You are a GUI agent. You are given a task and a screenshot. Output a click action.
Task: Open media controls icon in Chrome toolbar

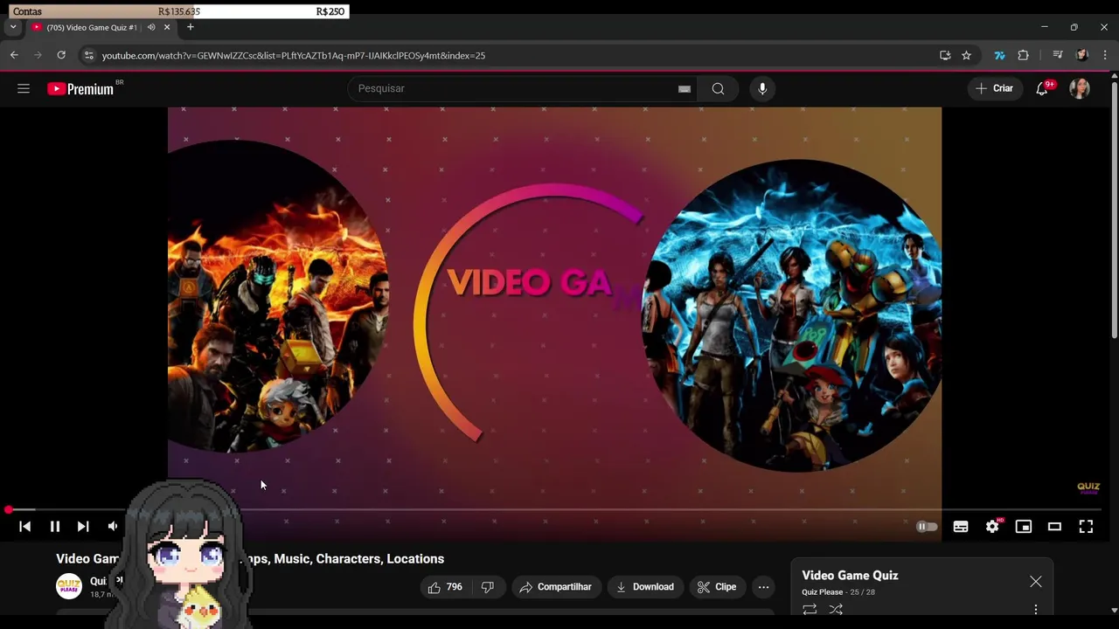(1057, 55)
